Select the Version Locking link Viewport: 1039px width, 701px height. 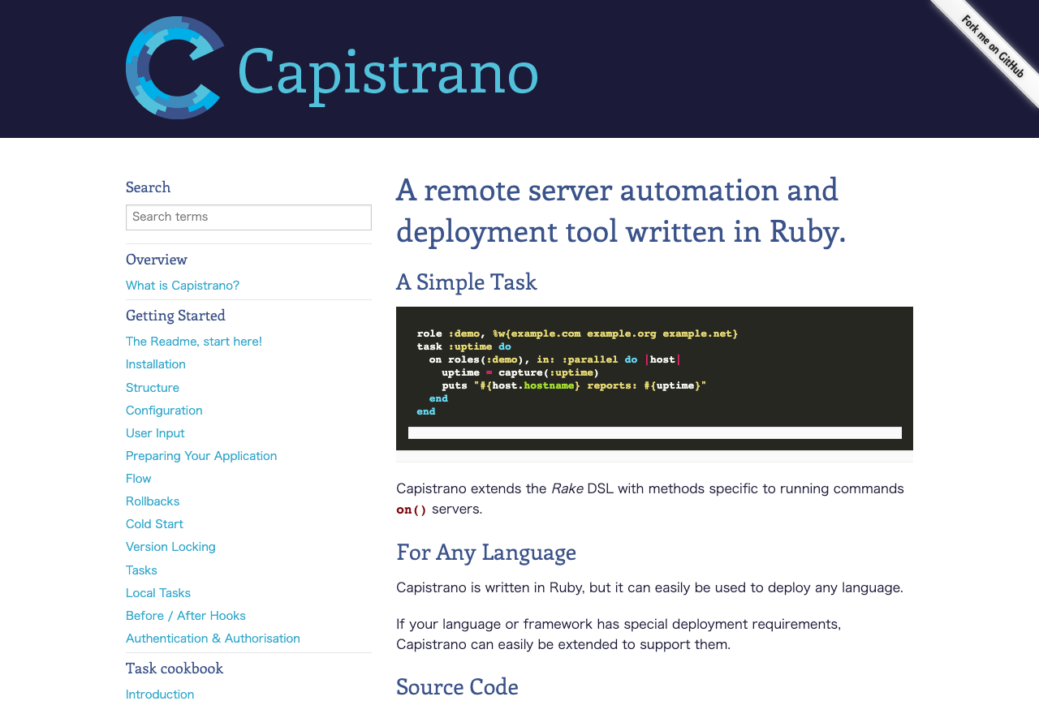click(170, 547)
